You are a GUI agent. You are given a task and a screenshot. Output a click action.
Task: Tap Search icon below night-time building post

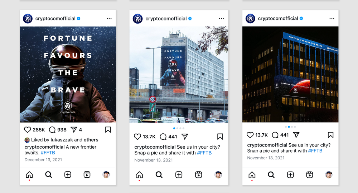(x=271, y=175)
